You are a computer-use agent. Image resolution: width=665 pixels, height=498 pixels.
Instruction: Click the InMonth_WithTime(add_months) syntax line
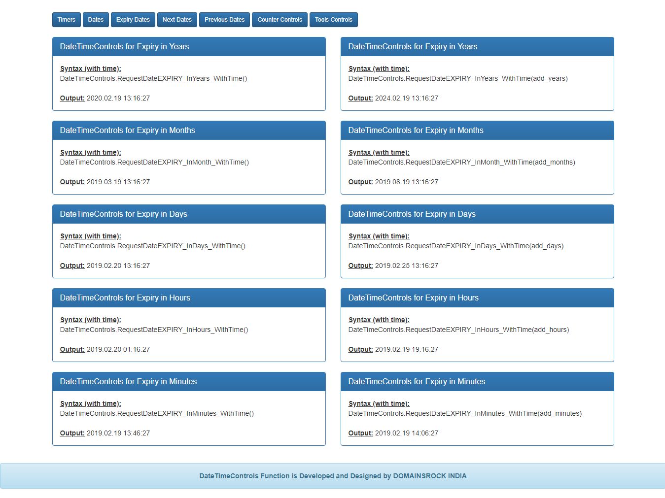(x=462, y=162)
